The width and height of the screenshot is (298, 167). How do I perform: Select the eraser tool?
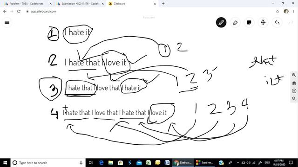click(x=235, y=23)
